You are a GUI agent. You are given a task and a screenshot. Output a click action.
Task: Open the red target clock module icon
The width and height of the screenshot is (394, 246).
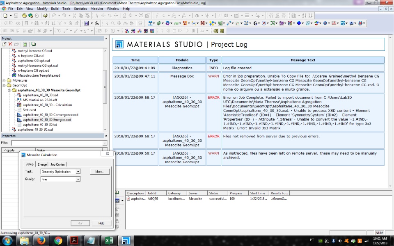[264, 23]
